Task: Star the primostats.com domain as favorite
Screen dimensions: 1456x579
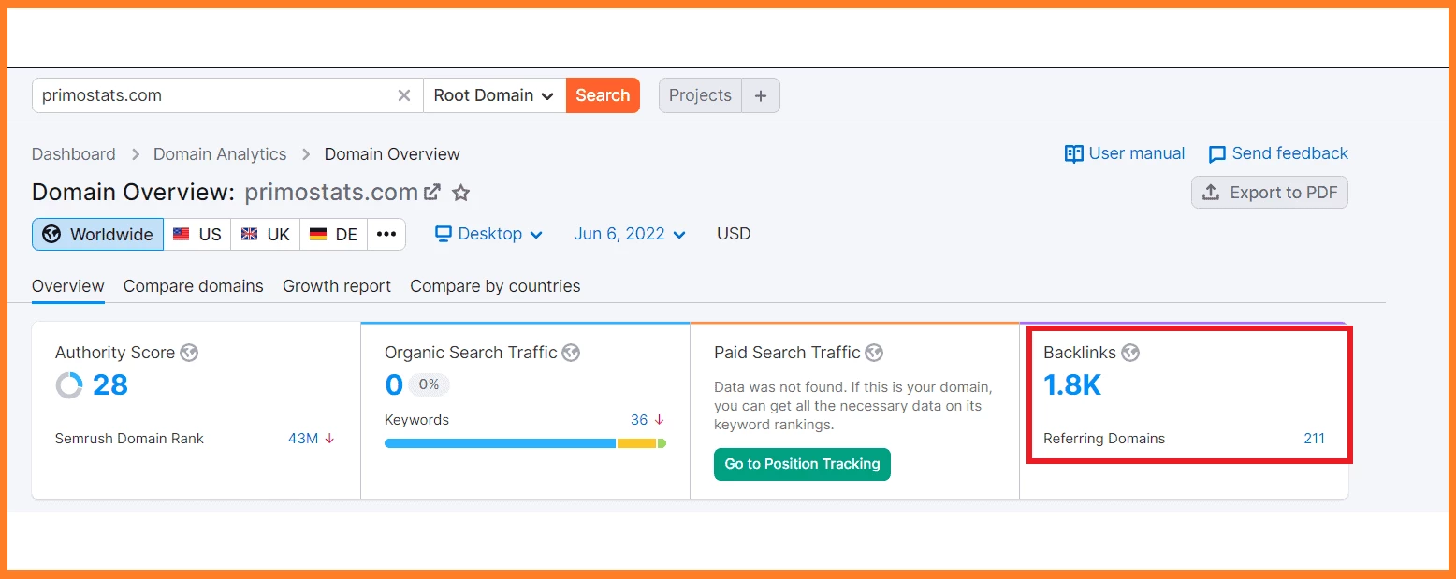Action: [x=460, y=193]
